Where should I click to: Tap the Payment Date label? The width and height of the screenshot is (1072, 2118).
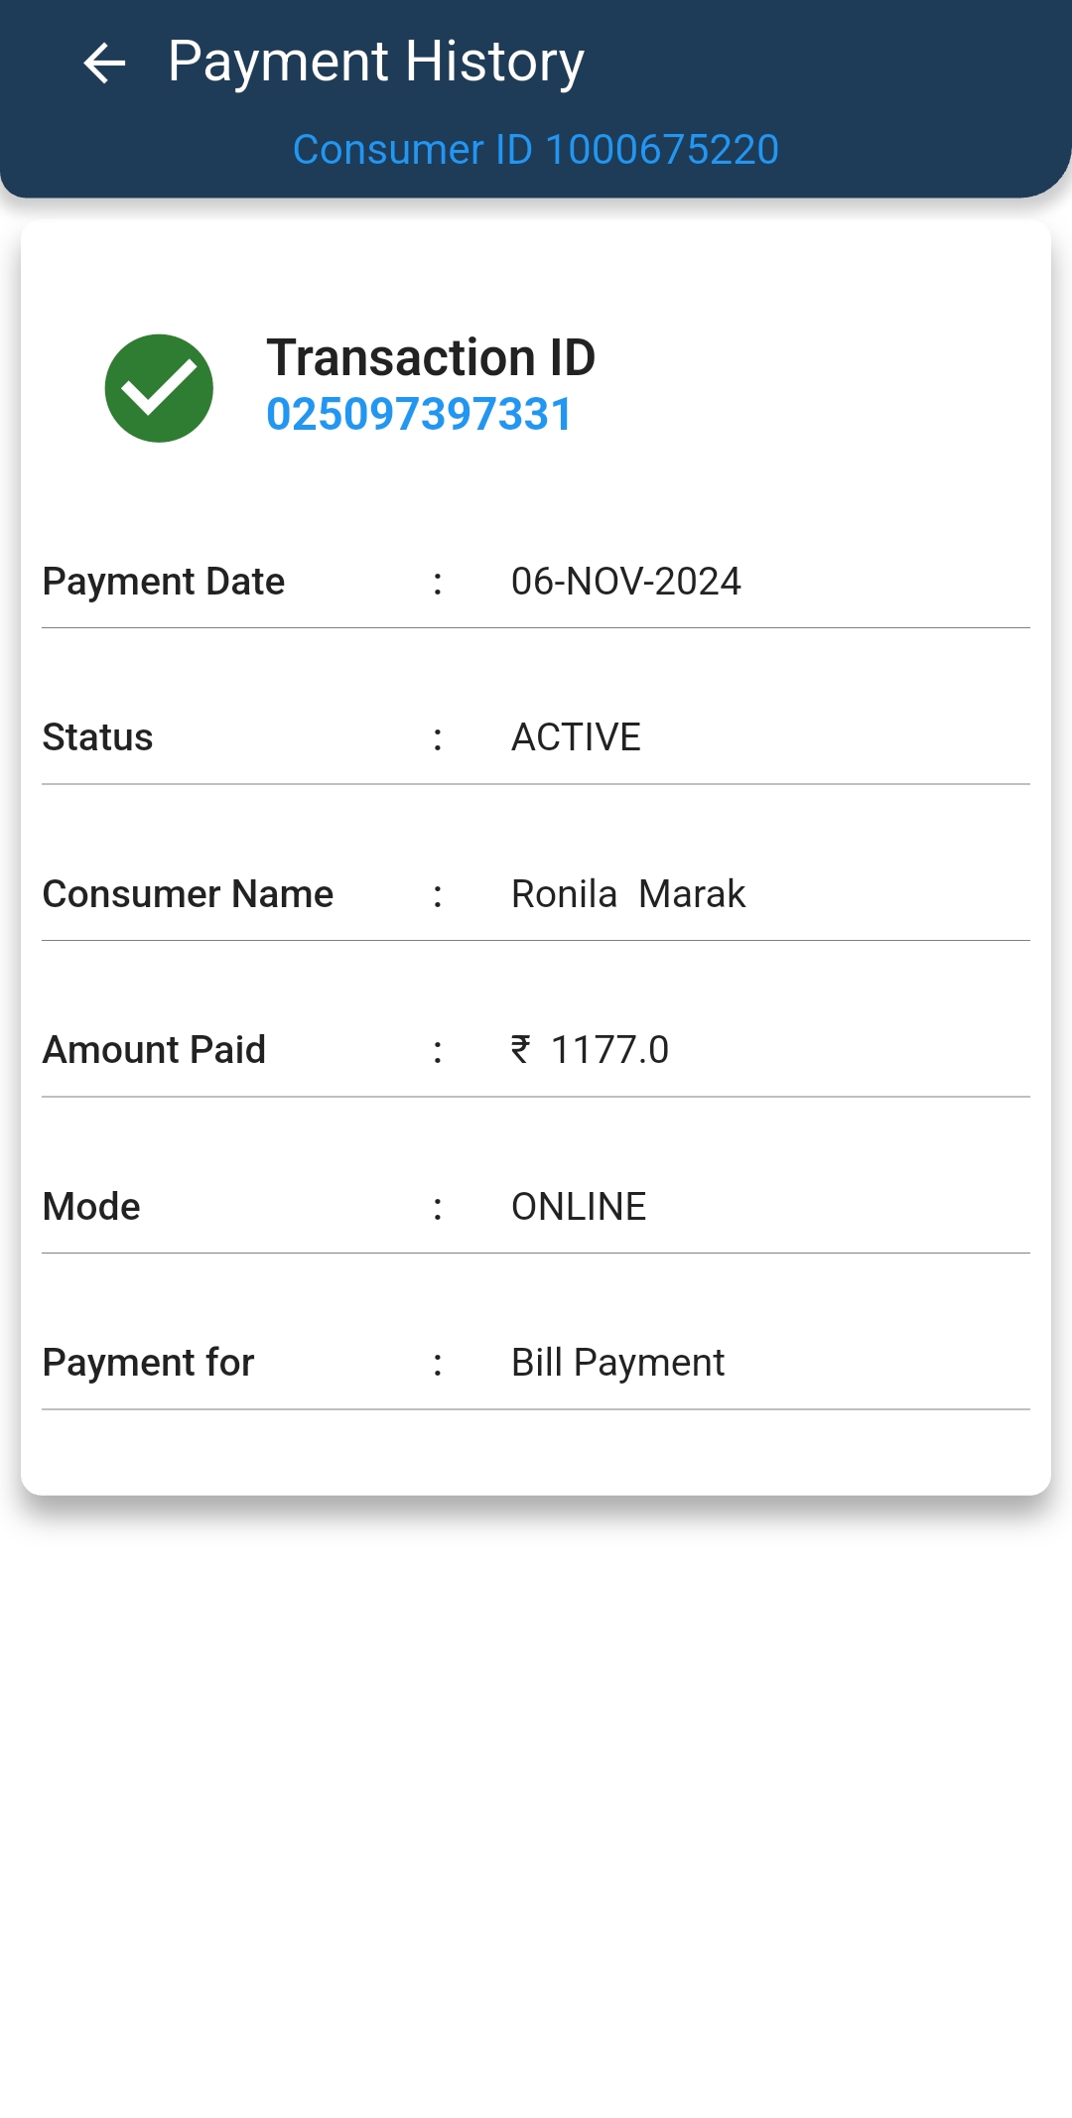tap(164, 582)
